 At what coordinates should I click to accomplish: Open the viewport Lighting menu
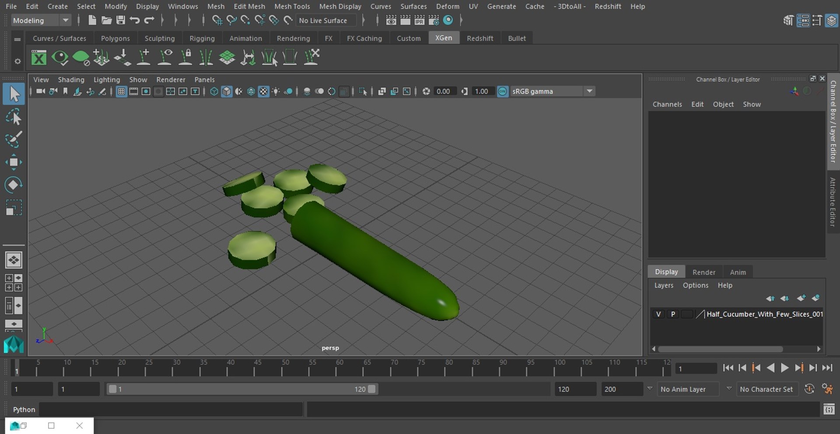pos(106,79)
